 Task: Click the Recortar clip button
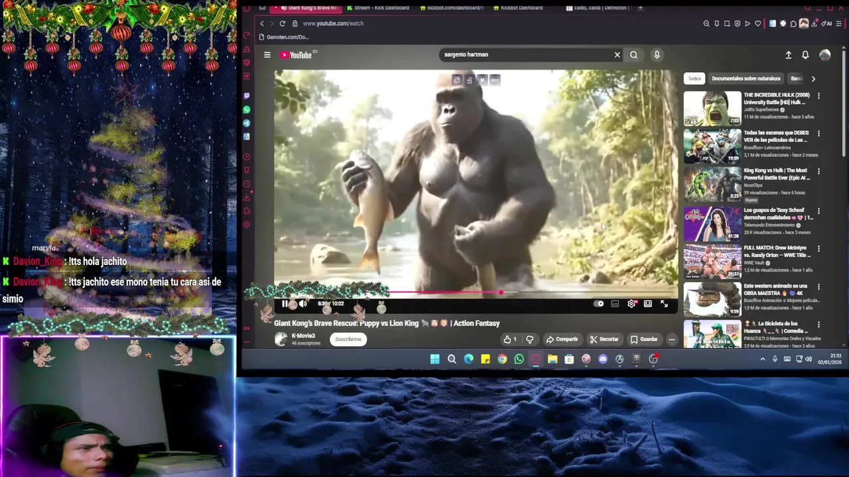coord(604,339)
